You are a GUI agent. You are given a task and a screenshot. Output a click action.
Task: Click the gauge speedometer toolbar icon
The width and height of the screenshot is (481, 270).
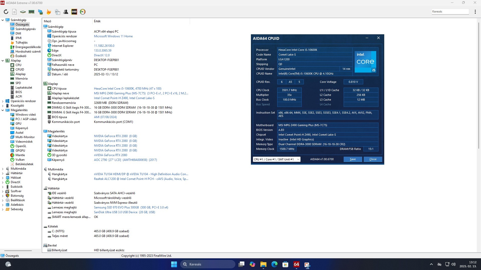[x=83, y=12]
